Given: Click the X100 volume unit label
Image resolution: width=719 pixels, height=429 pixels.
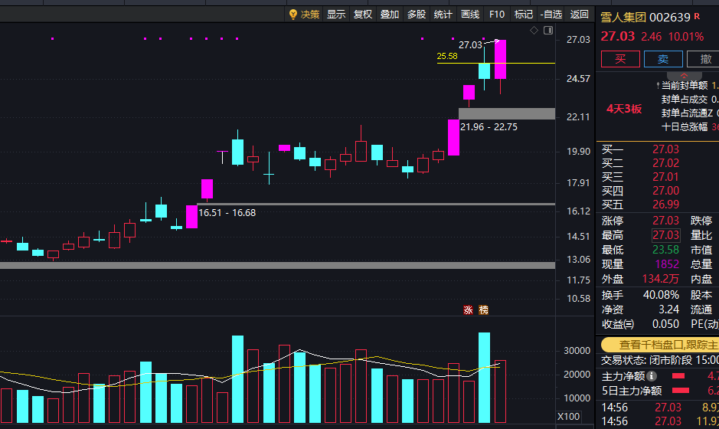Looking at the screenshot, I should coord(569,417).
